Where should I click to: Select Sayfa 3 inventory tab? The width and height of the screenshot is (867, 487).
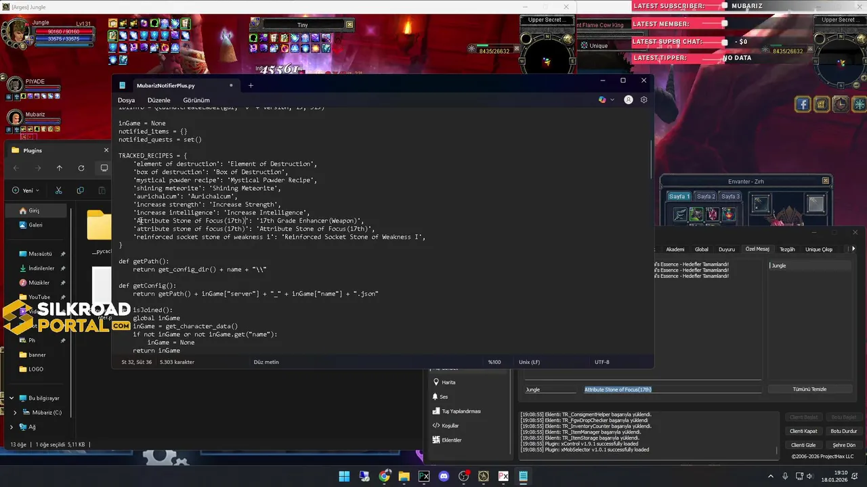(730, 196)
